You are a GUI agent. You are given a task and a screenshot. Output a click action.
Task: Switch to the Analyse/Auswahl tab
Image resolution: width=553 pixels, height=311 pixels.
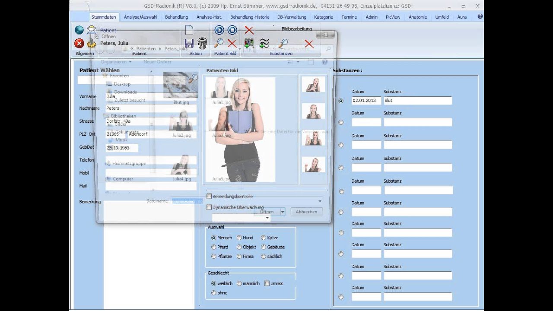click(140, 17)
